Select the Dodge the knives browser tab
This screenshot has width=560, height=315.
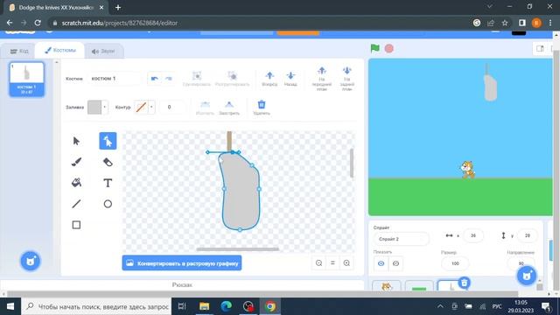[56, 7]
